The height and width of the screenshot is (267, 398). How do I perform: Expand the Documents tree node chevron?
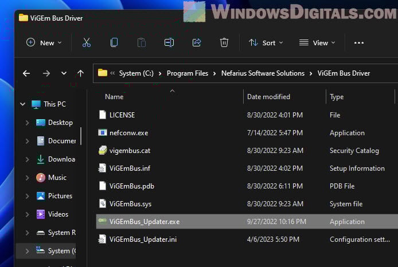(27, 141)
